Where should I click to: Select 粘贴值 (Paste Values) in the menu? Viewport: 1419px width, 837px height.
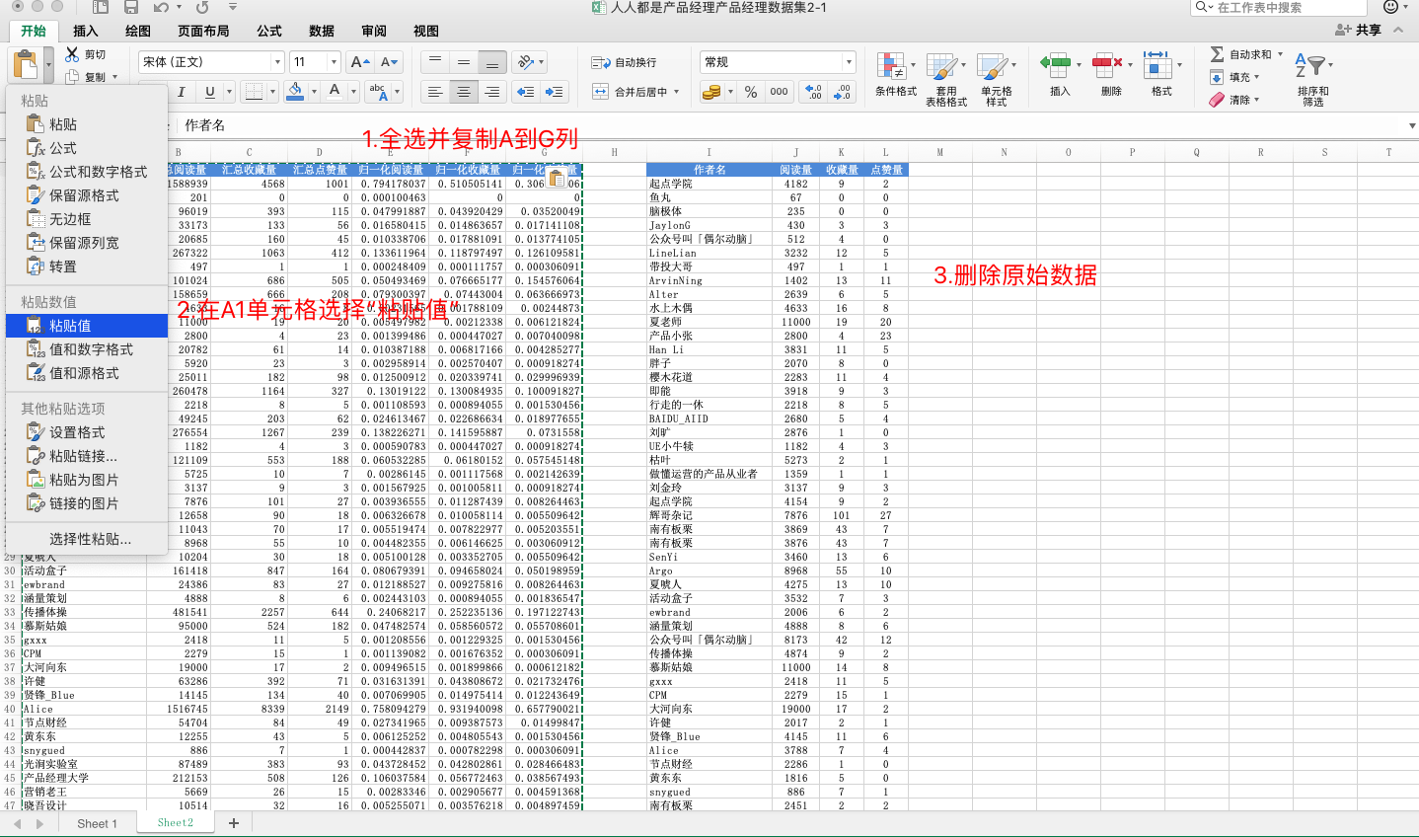pyautogui.click(x=87, y=326)
